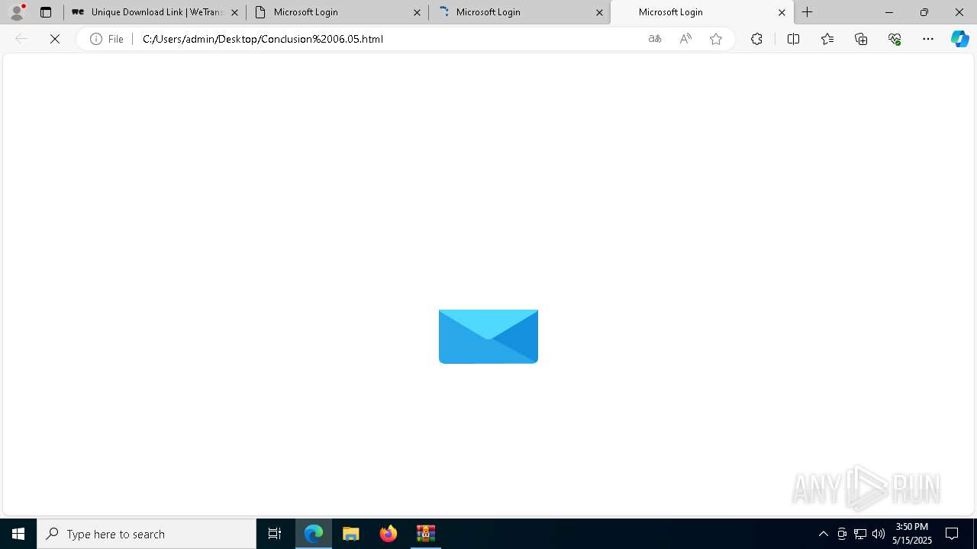
Task: Launch Firefox from the taskbar
Action: point(389,534)
